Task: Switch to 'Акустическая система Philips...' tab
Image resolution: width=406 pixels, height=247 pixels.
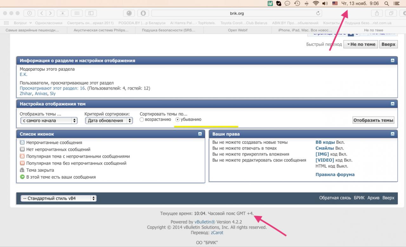Action: [x=101, y=30]
